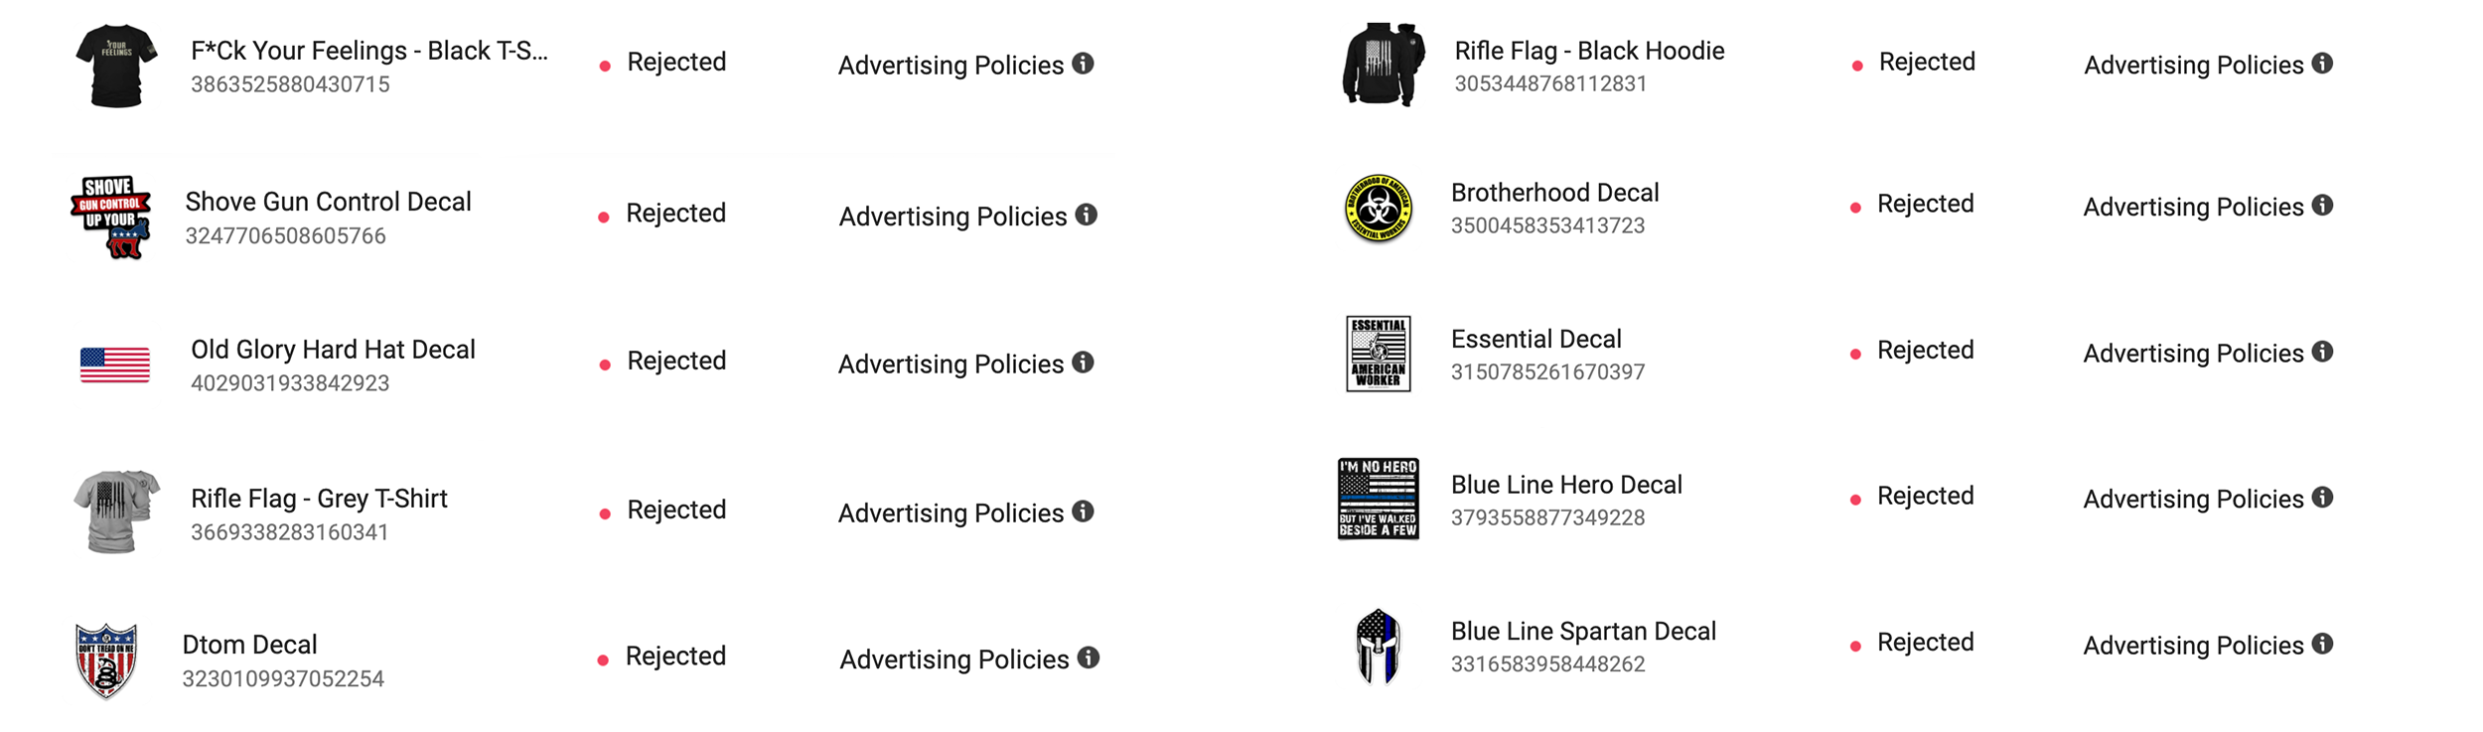Click Advertising Policies for Essential Decal
The width and height of the screenshot is (2483, 732).
pos(2193,354)
